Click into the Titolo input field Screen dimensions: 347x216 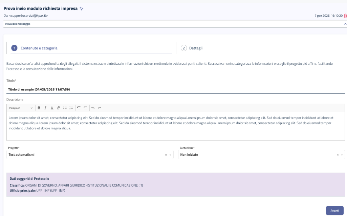tap(176, 89)
